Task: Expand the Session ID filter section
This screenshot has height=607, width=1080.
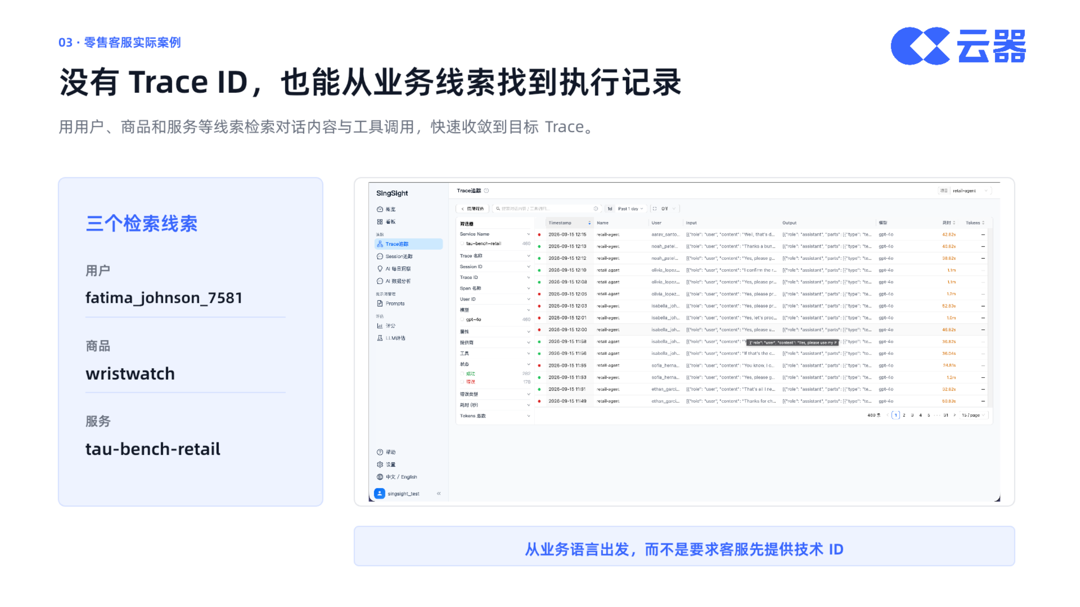Action: 495,266
